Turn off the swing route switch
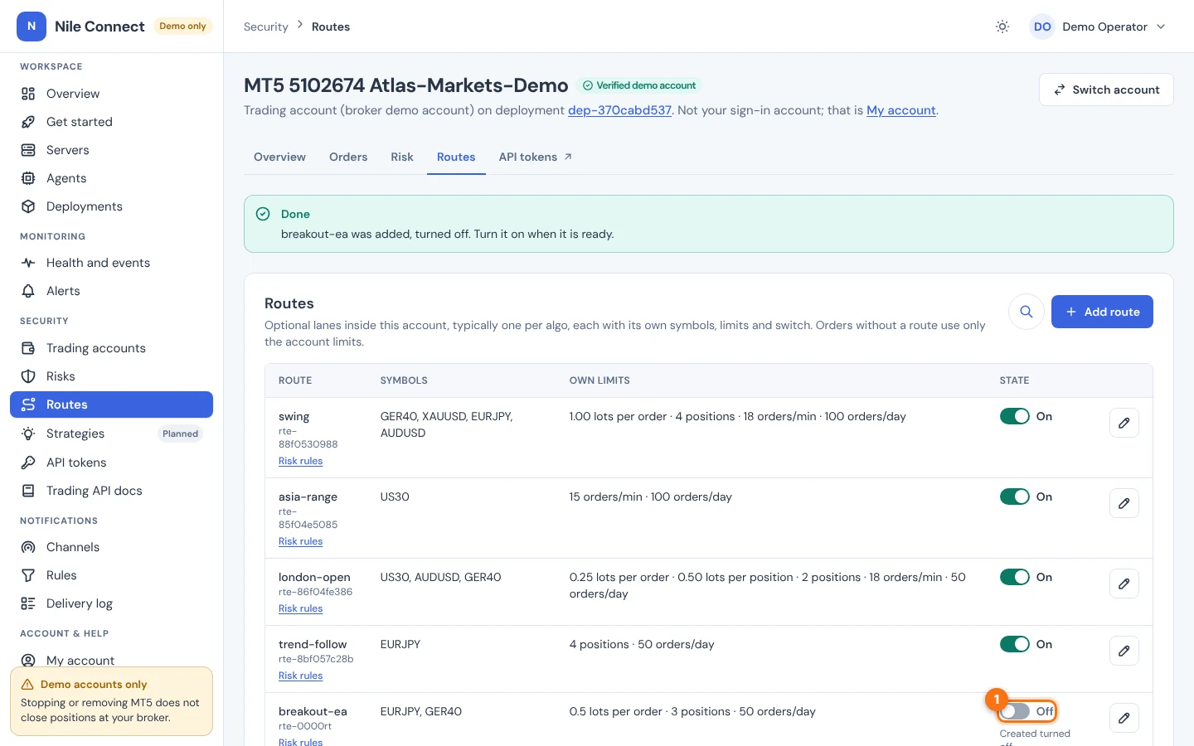This screenshot has width=1194, height=746. pyautogui.click(x=1015, y=416)
